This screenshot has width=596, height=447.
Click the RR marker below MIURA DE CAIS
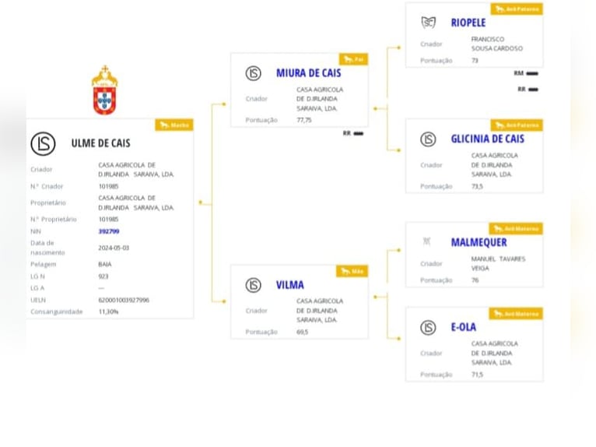click(x=353, y=133)
